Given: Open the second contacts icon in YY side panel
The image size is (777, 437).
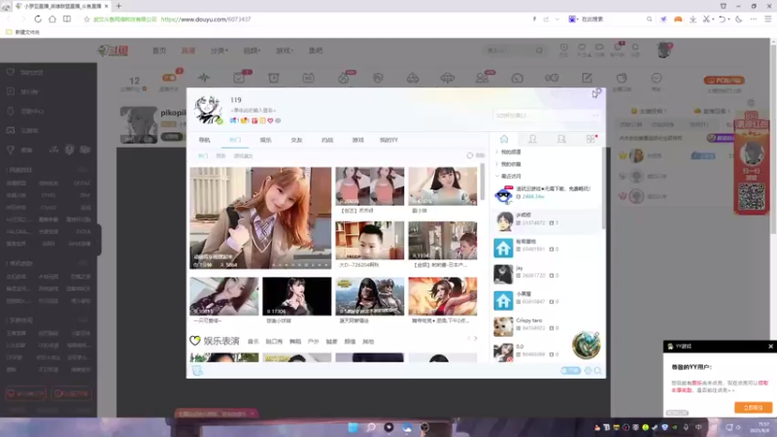Looking at the screenshot, I should pos(561,139).
